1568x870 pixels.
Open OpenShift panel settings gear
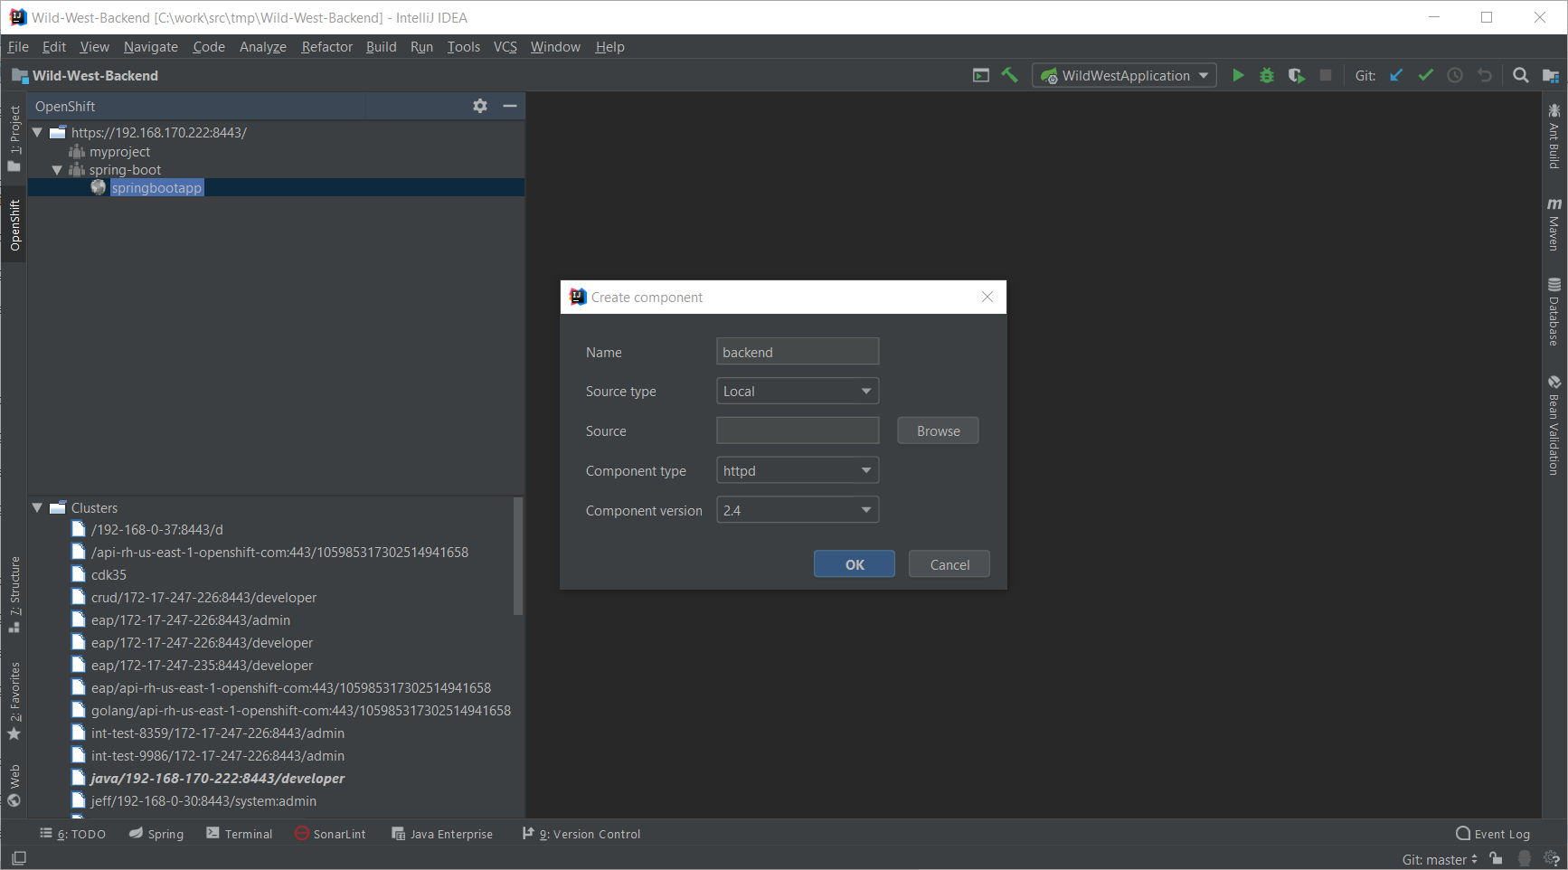480,106
